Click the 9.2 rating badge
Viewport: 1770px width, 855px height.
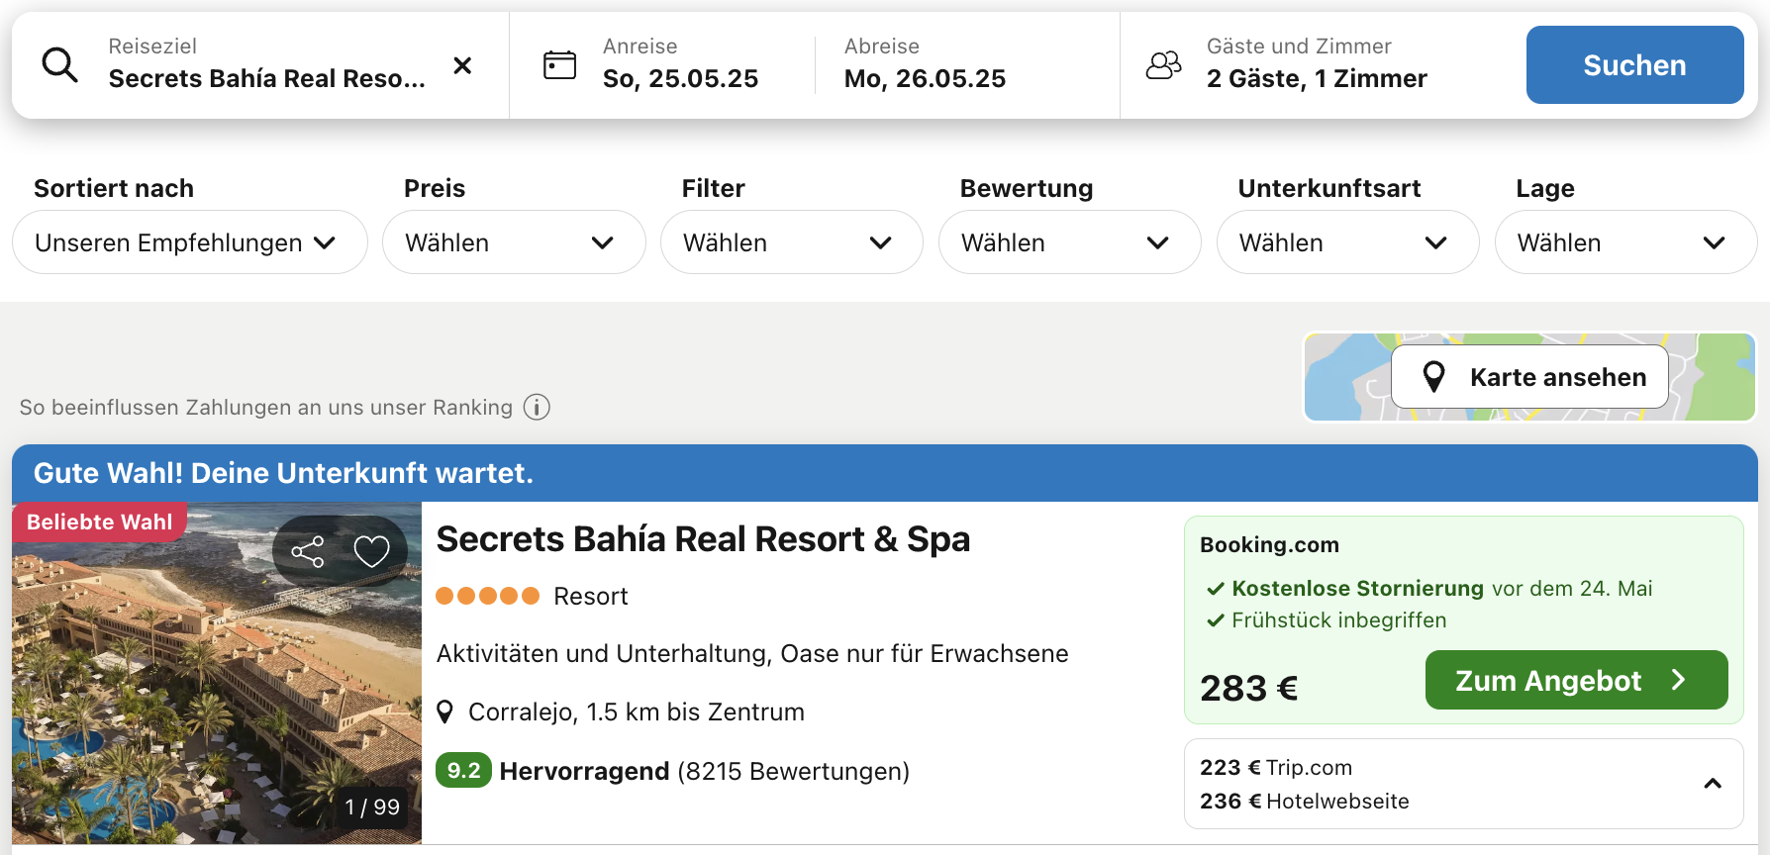[x=463, y=771]
